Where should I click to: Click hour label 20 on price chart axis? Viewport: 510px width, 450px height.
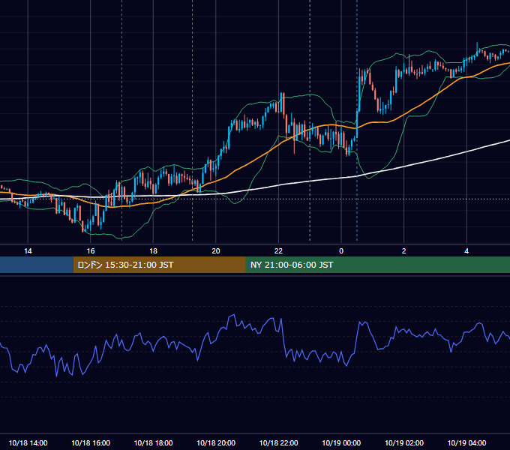pyautogui.click(x=216, y=250)
